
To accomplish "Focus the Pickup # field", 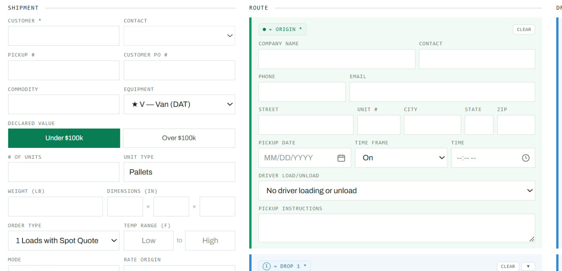I will point(63,70).
